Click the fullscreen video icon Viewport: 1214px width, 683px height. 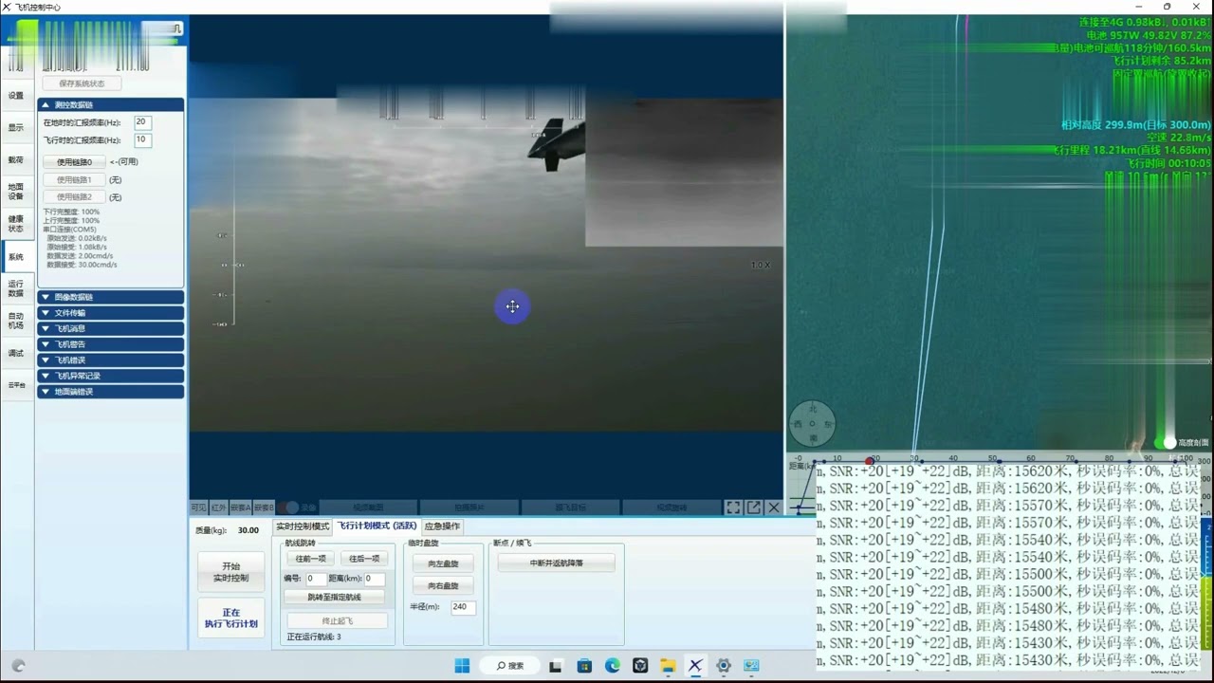pyautogui.click(x=733, y=508)
